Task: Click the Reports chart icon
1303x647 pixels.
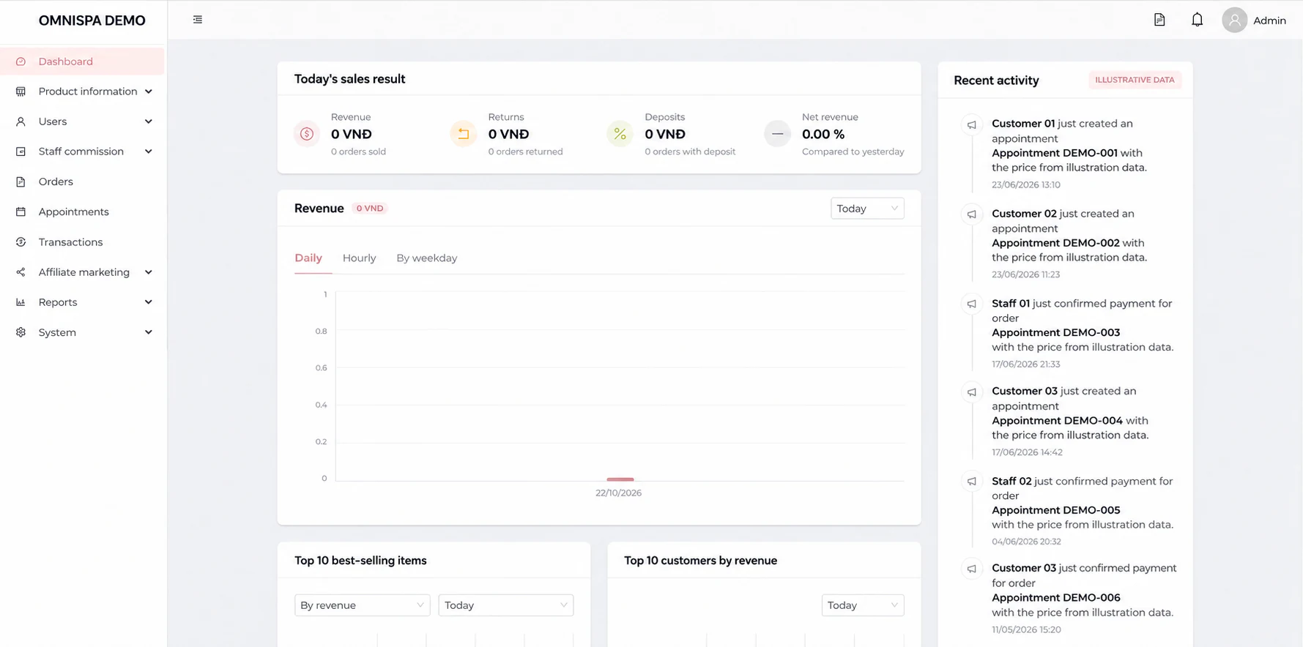Action: pos(21,302)
